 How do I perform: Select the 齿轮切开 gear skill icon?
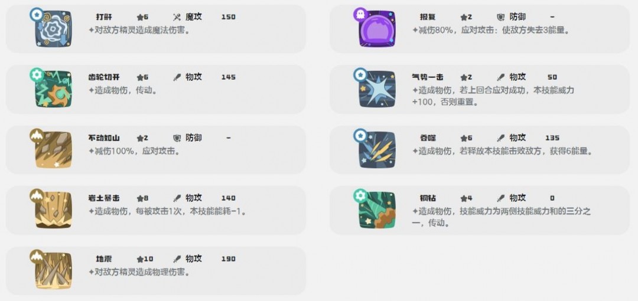(53, 89)
